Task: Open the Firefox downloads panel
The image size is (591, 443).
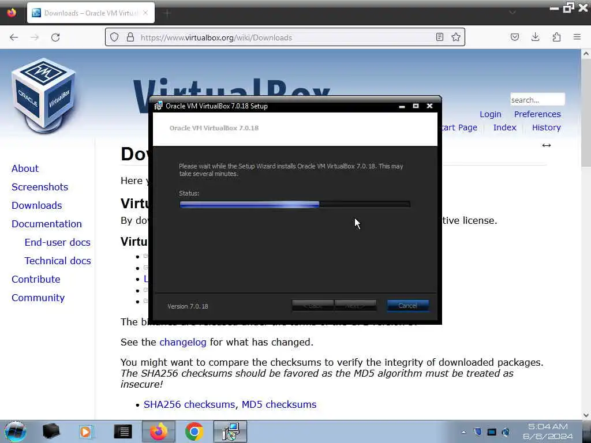Action: click(x=535, y=37)
